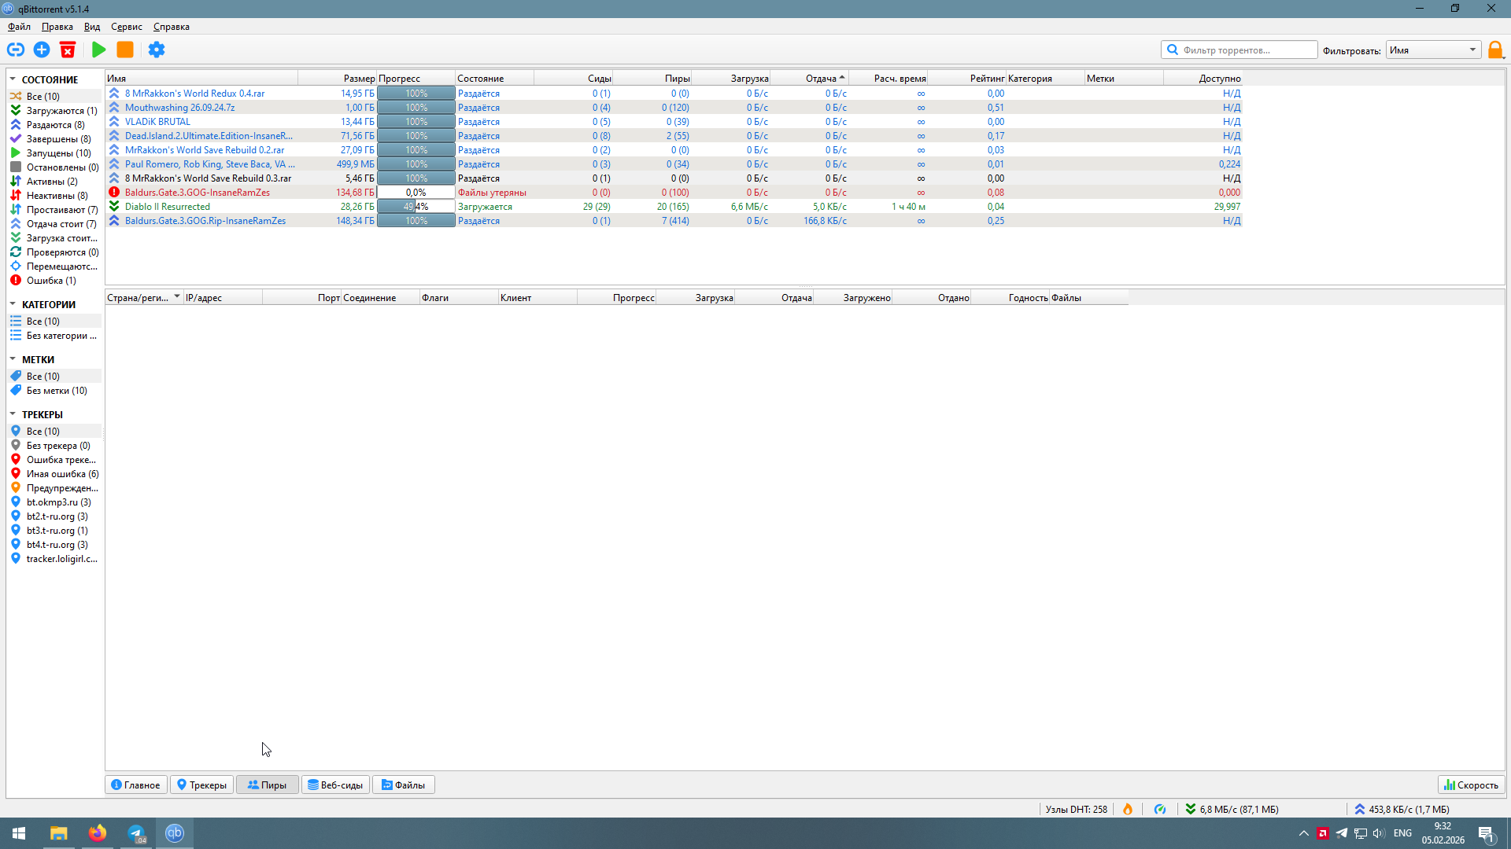Image resolution: width=1511 pixels, height=849 pixels.
Task: Click the green start torrents icon
Action: (x=98, y=50)
